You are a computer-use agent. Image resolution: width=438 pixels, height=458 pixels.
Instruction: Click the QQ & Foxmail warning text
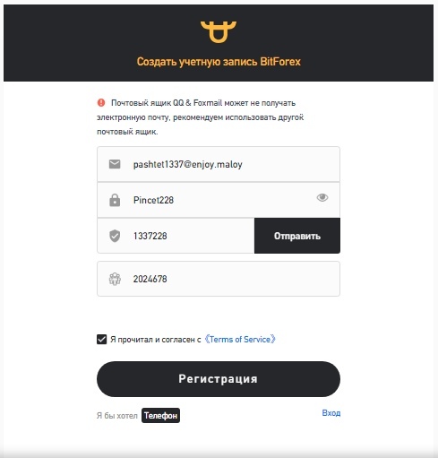[x=201, y=117]
